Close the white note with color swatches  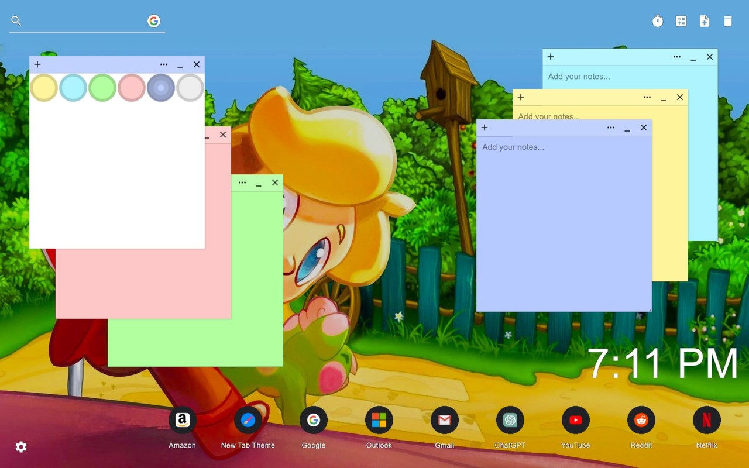197,64
